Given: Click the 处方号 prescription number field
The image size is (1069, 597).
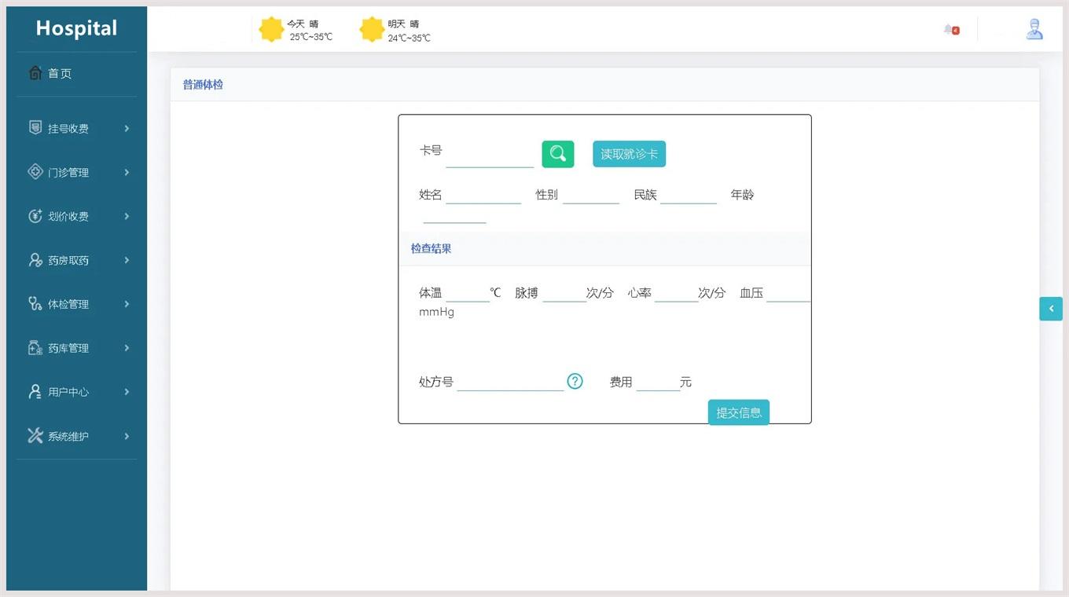Looking at the screenshot, I should pyautogui.click(x=510, y=382).
